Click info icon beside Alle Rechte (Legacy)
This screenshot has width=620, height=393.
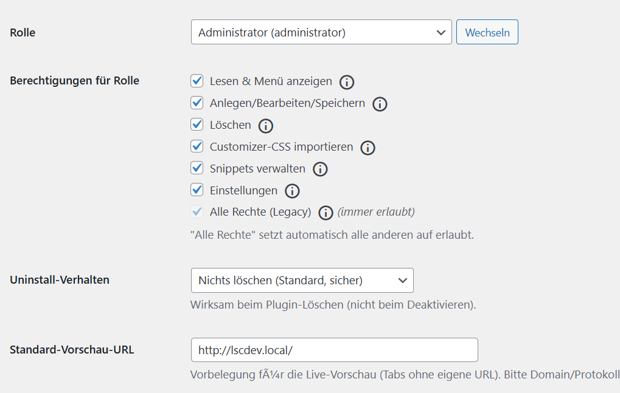pos(326,213)
